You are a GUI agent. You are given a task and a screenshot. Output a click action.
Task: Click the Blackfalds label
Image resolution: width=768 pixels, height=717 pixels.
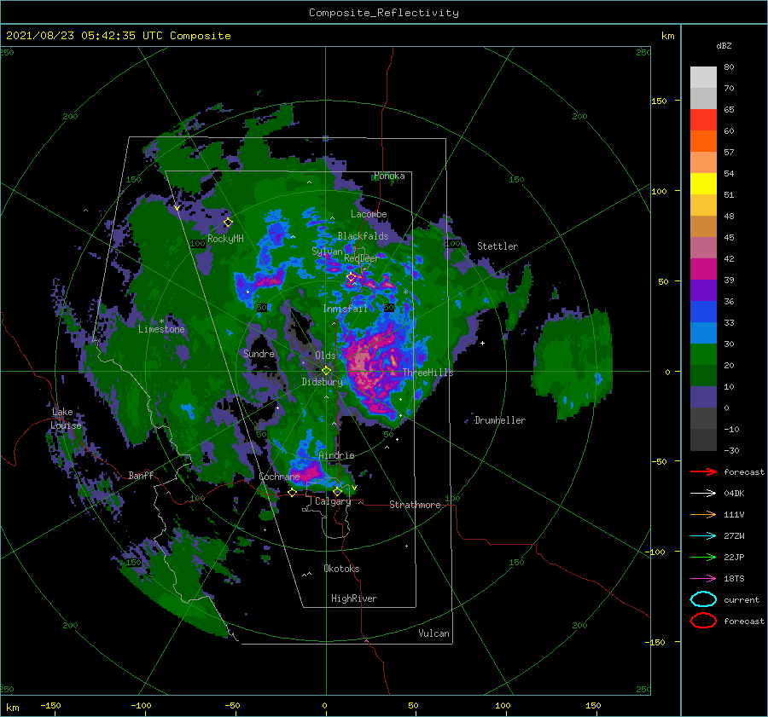coord(363,236)
